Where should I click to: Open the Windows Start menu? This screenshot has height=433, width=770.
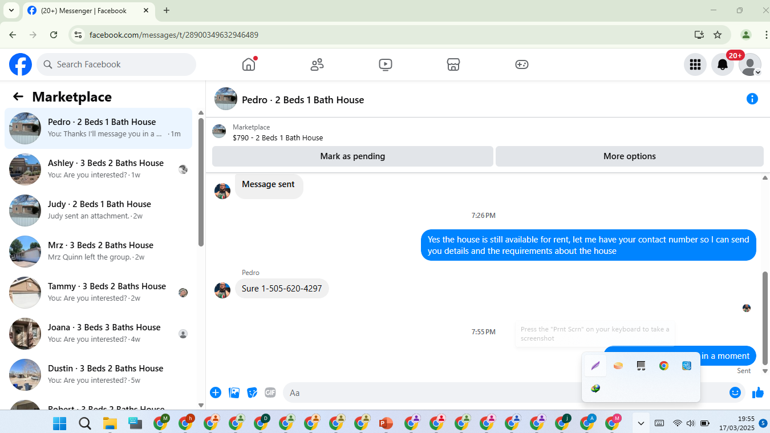(x=60, y=423)
